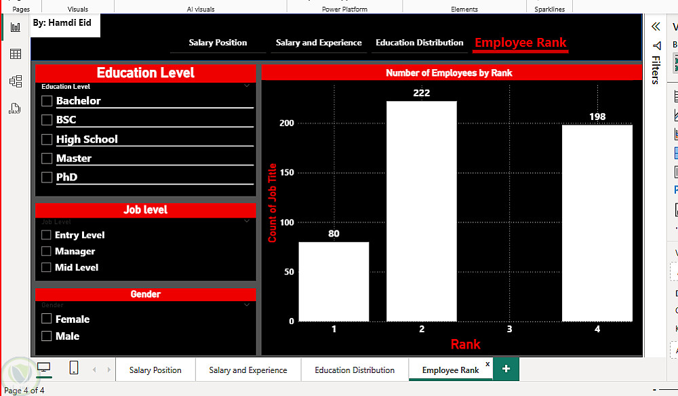Select the Rank 4 bar showing 198
Viewport: 678px width, 396px height.
click(597, 223)
